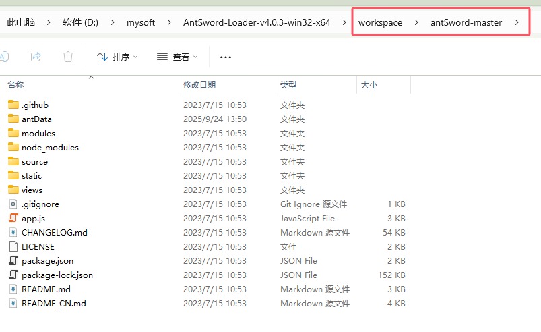Image resolution: width=541 pixels, height=332 pixels.
Task: Click antSword-master breadcrumb segment
Action: pyautogui.click(x=466, y=22)
